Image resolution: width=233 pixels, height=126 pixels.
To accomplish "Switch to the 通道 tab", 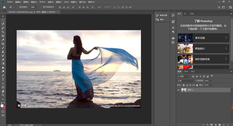I will point(186,71).
